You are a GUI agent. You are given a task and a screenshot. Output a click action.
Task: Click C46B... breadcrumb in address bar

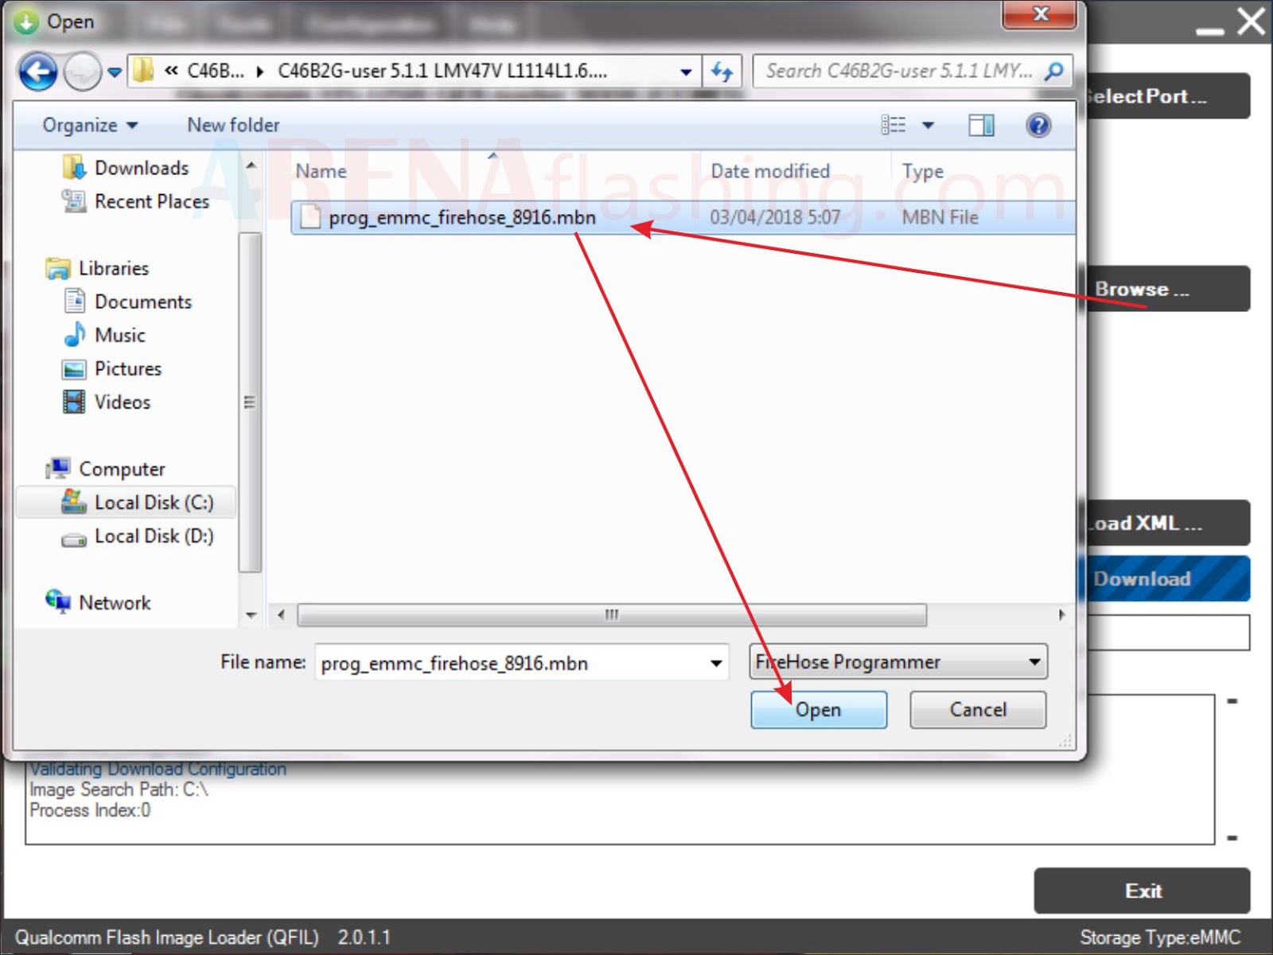(x=215, y=71)
